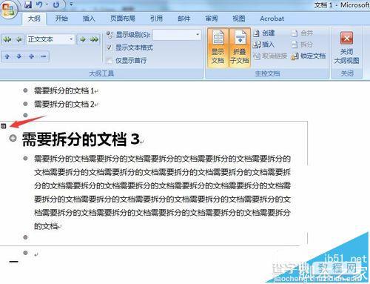Click the last paragraph line 的文档

coord(46,226)
